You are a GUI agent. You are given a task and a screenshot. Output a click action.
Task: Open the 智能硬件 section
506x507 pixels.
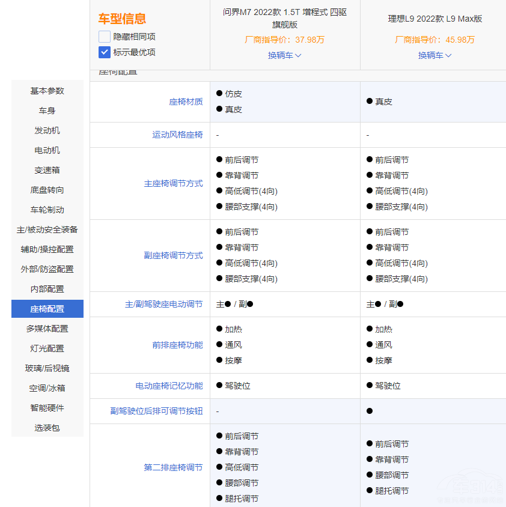coord(47,408)
